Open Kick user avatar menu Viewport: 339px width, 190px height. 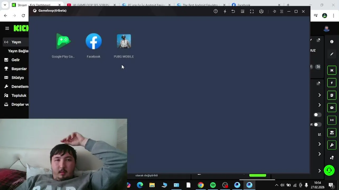(327, 28)
